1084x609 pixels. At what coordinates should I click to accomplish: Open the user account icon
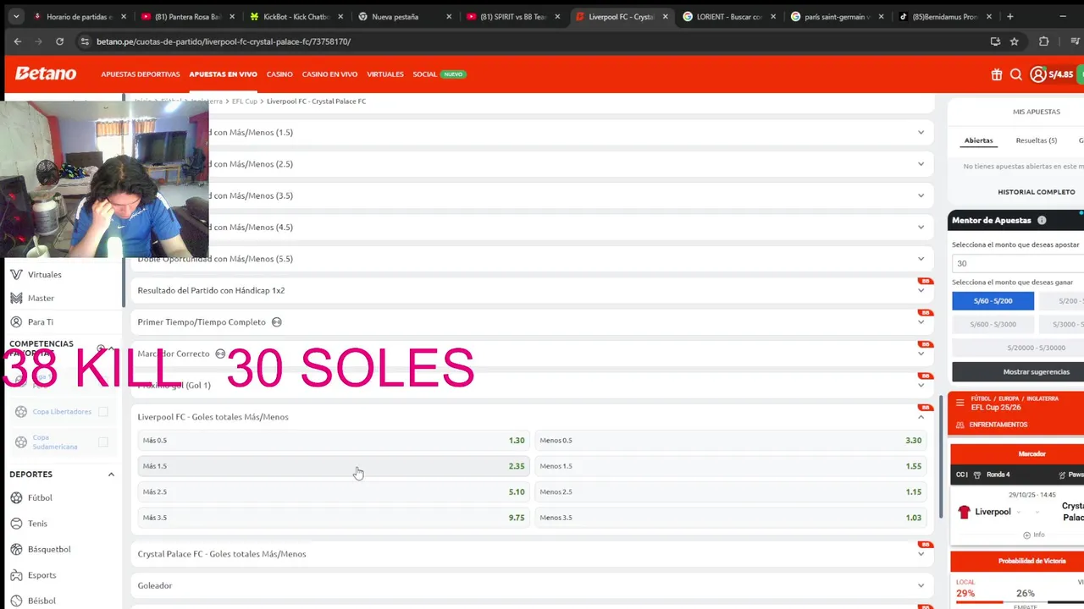[x=1037, y=74]
